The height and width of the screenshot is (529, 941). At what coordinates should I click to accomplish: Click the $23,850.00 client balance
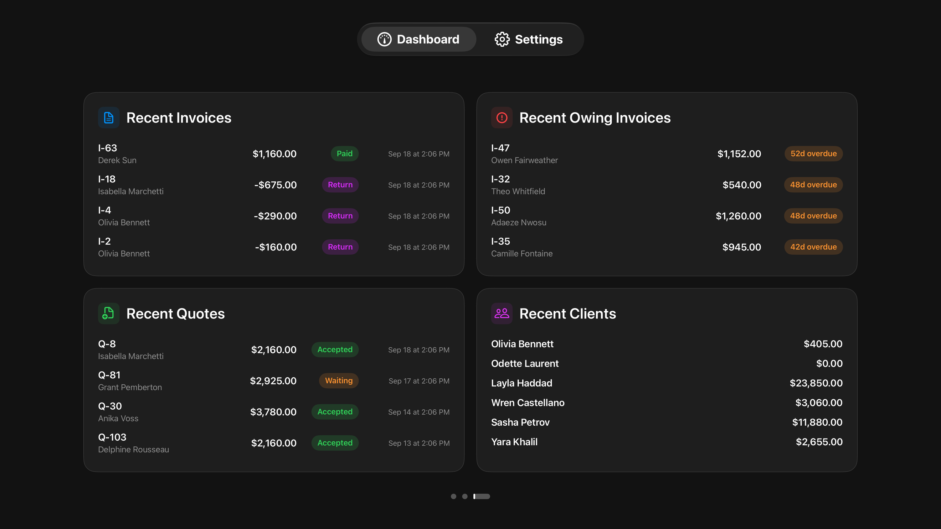click(x=816, y=383)
